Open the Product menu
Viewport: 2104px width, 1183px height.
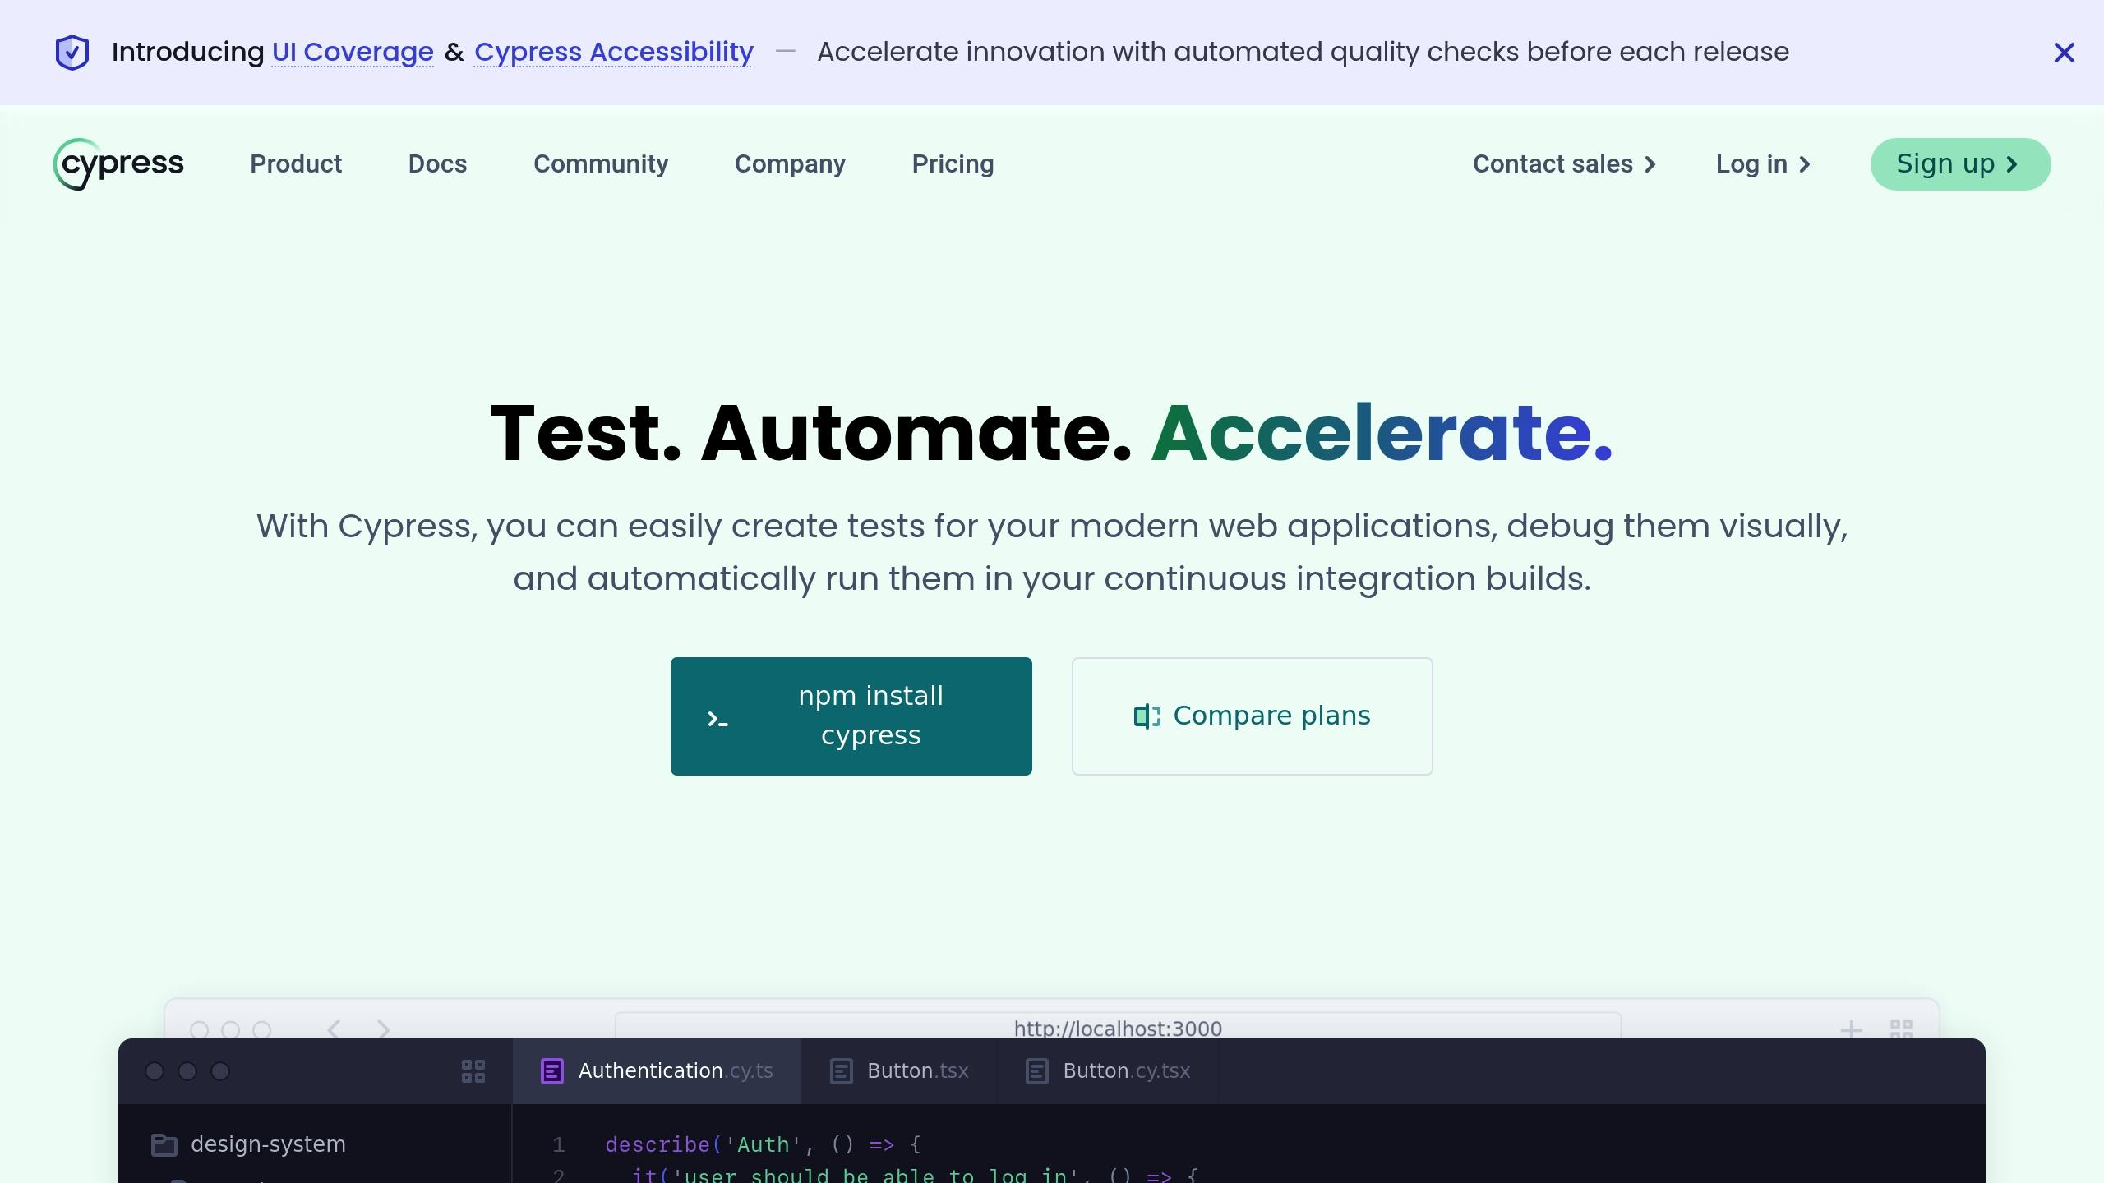[x=296, y=164]
